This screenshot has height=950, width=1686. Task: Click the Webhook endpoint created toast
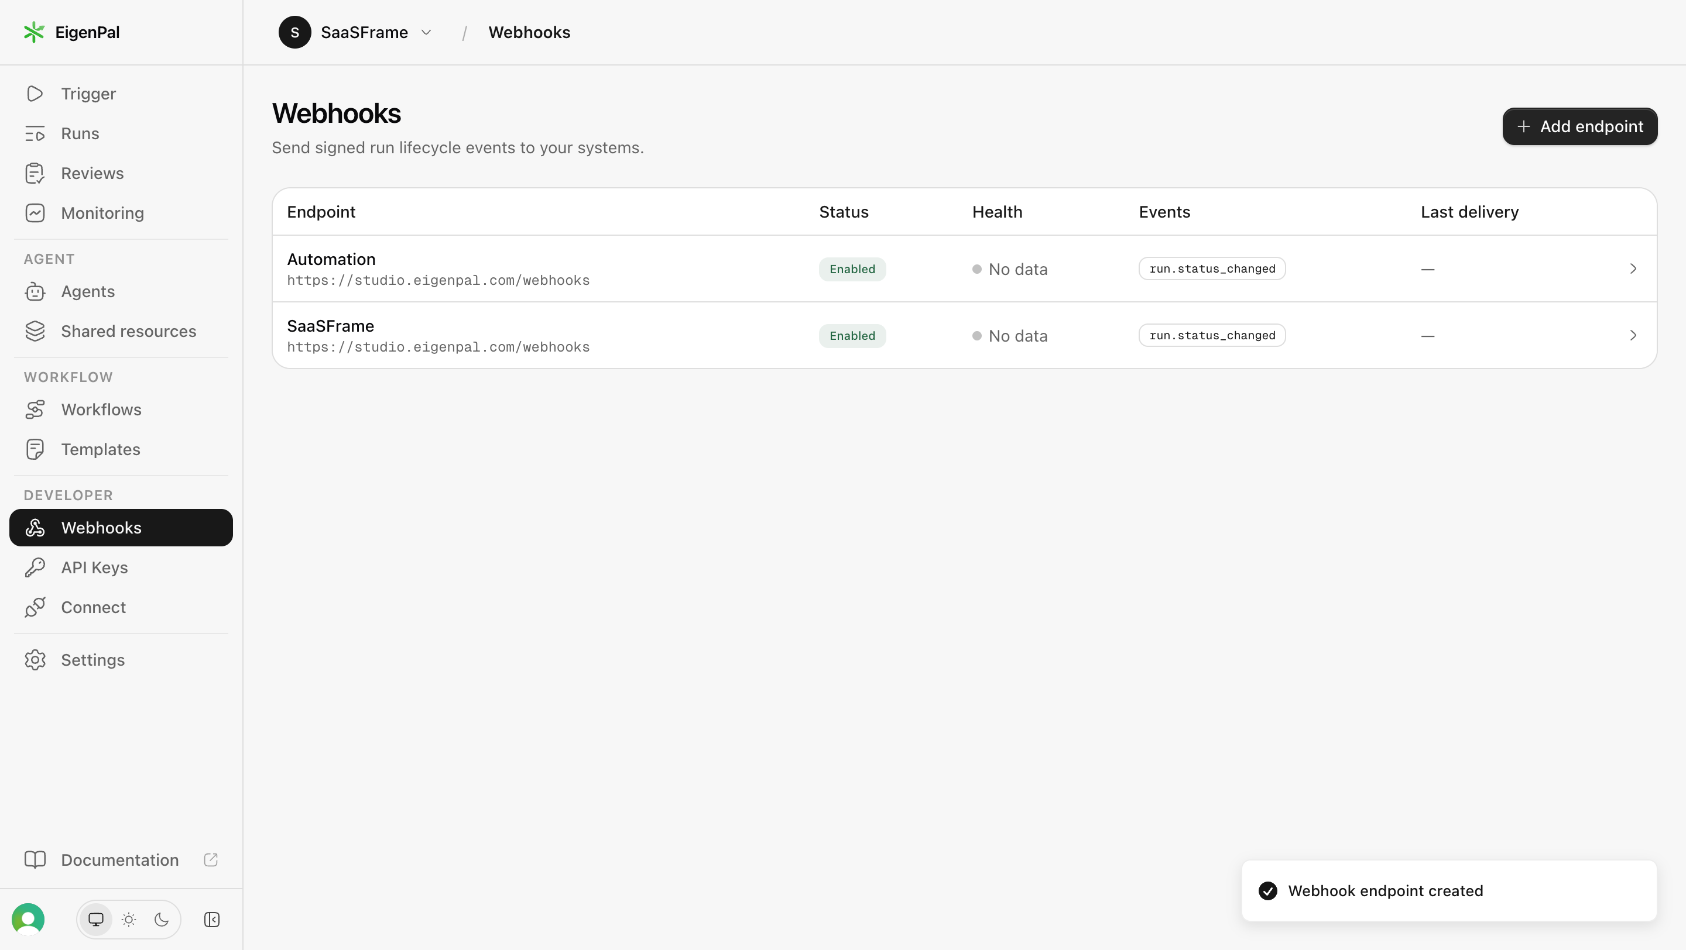[1449, 890]
